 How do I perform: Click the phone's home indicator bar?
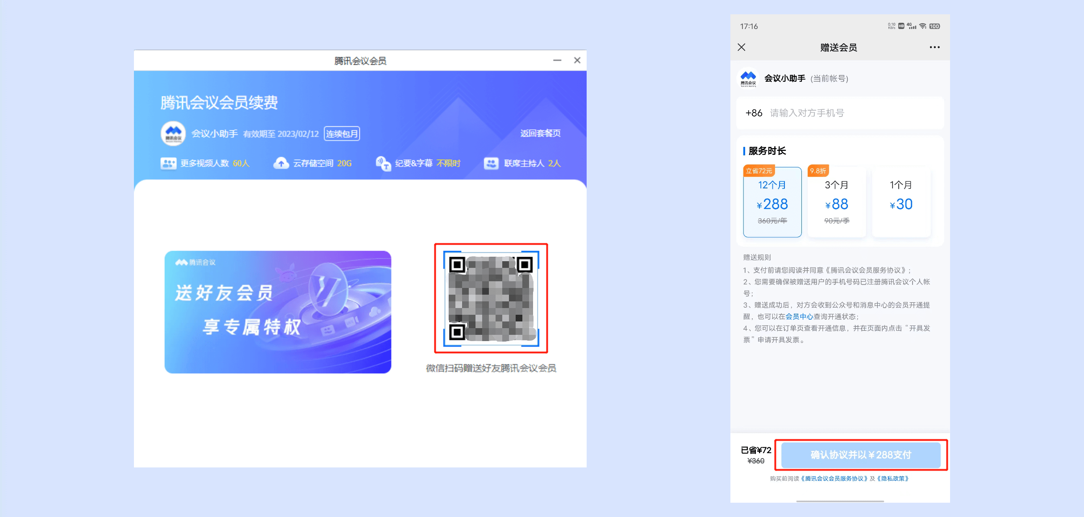[840, 501]
